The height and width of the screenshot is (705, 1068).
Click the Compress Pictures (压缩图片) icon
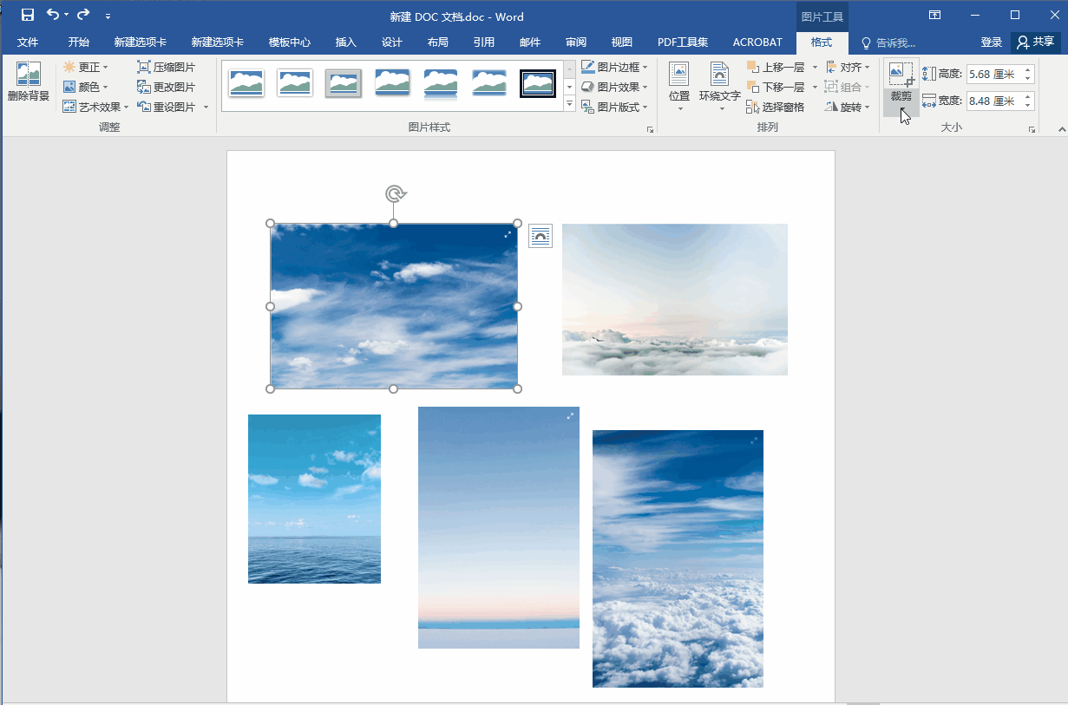pyautogui.click(x=144, y=67)
